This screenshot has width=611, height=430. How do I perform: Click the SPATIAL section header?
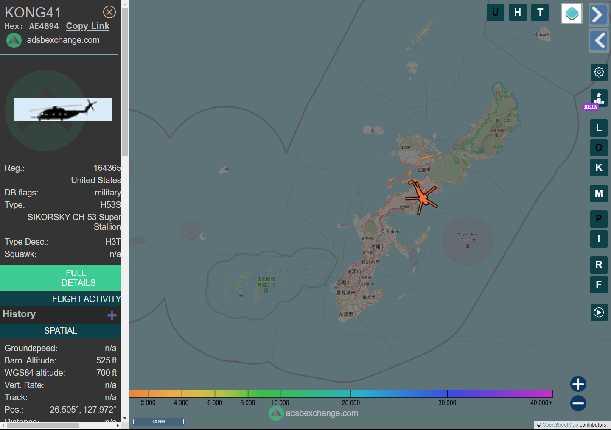tap(61, 331)
